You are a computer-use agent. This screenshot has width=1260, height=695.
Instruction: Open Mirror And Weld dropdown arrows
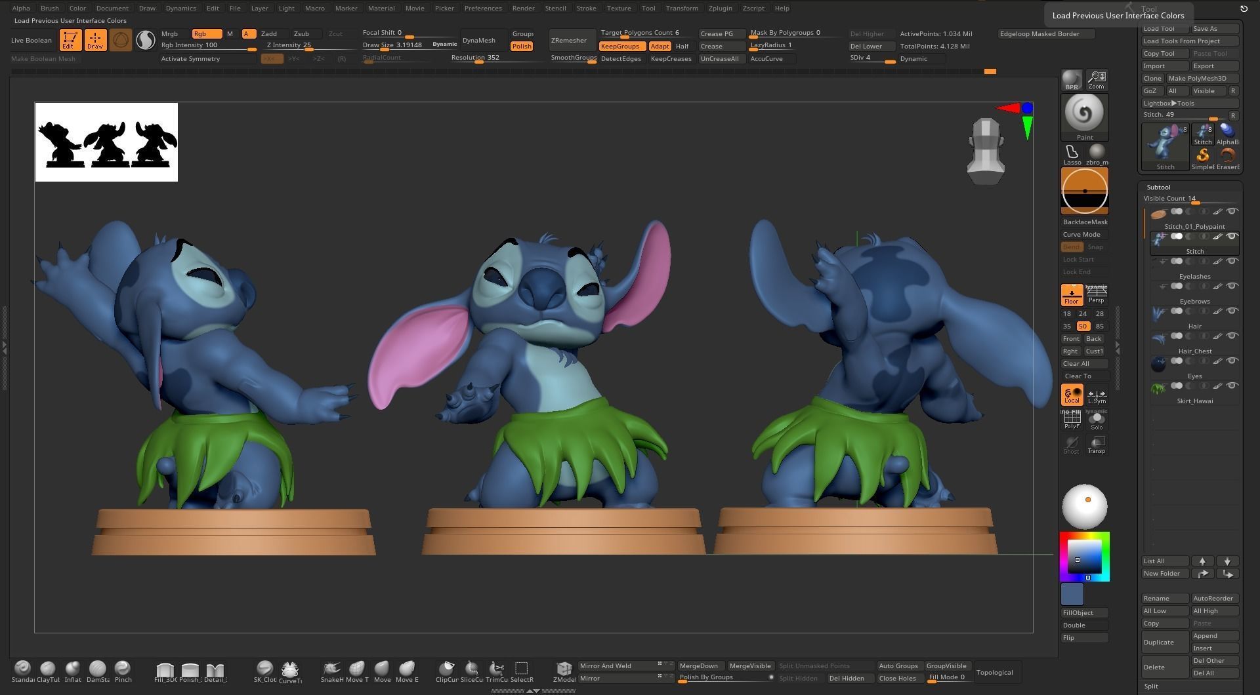[665, 665]
